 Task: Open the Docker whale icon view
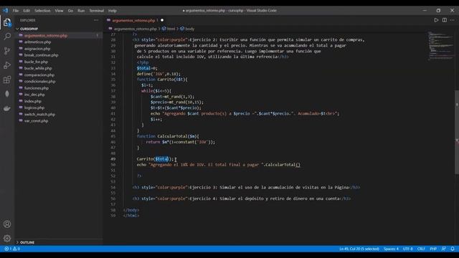[7, 108]
